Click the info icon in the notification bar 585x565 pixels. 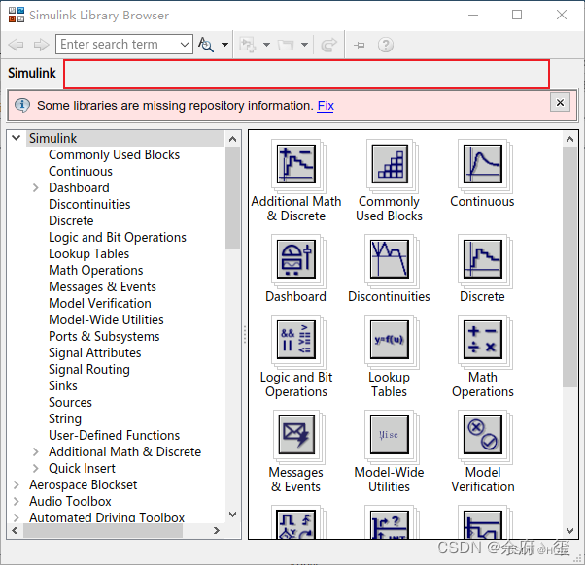22,106
